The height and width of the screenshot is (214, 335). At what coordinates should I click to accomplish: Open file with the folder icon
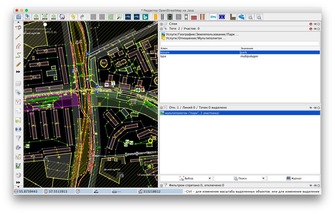pos(19,17)
